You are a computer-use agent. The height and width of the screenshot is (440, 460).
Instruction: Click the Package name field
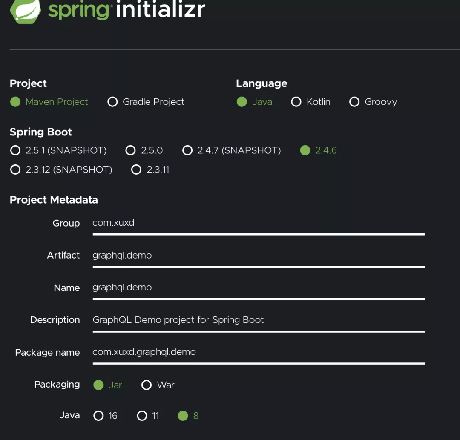pos(259,352)
